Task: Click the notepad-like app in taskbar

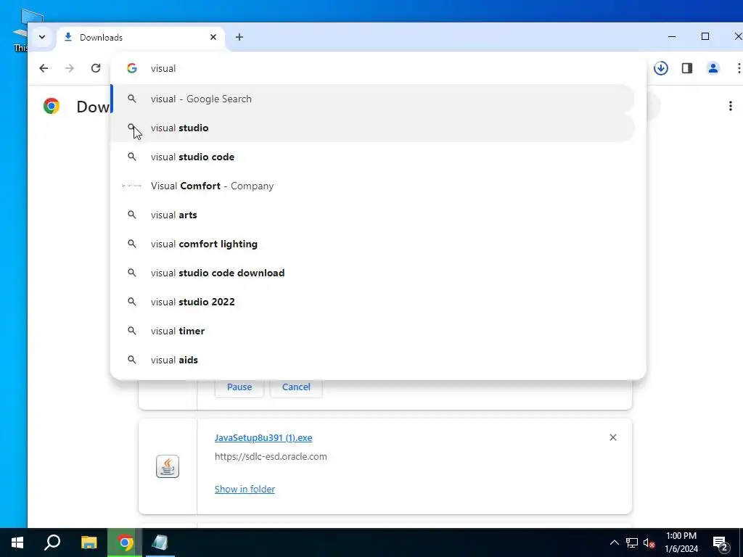Action: [x=160, y=542]
